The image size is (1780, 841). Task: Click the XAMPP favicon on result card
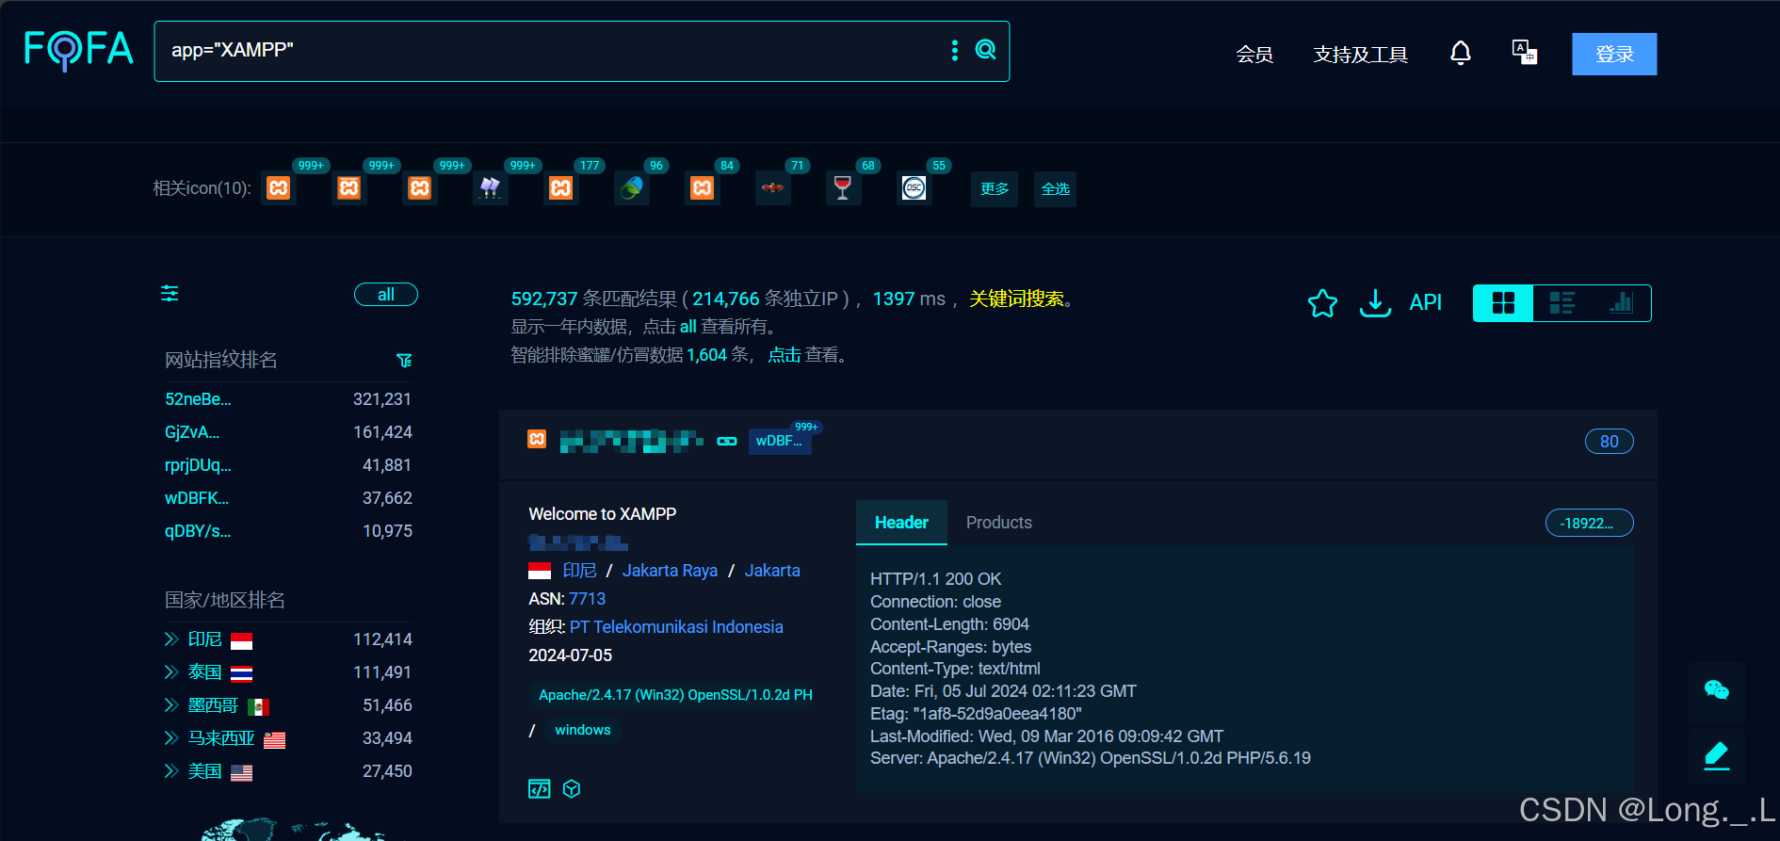(537, 439)
